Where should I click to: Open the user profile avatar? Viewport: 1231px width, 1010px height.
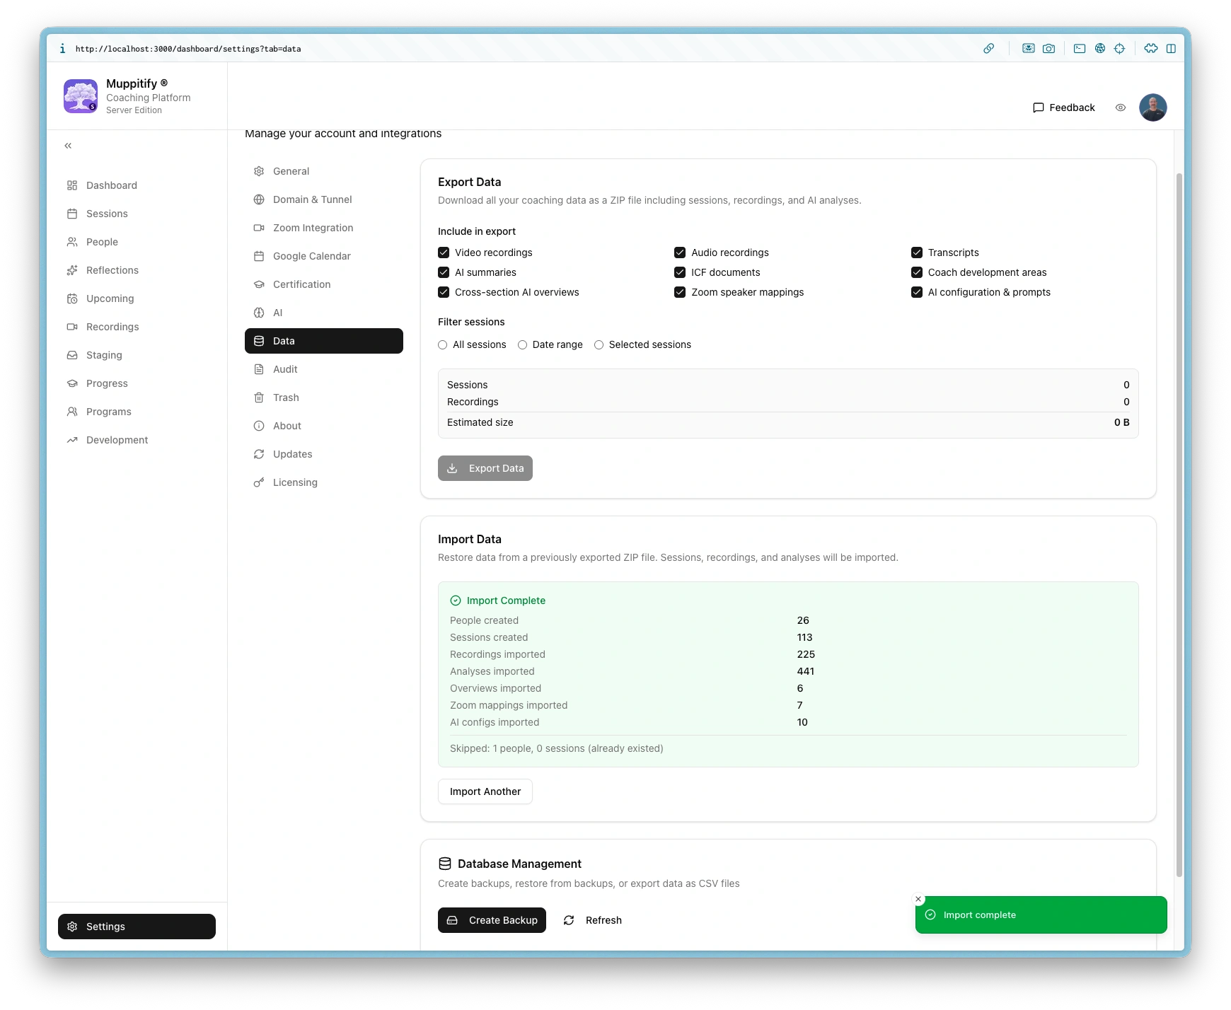1152,108
